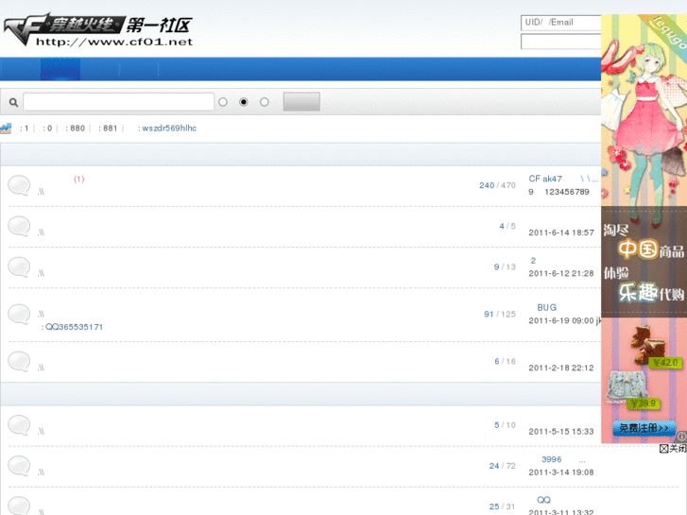Click the ad info icon on banner

[681, 437]
